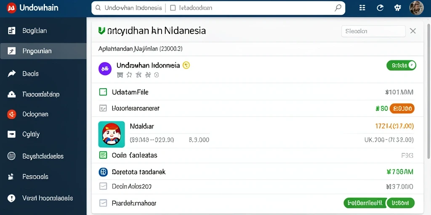Click the orange 1721 value in Ndaldiar row
This screenshot has width=431, height=215.
pyautogui.click(x=394, y=126)
